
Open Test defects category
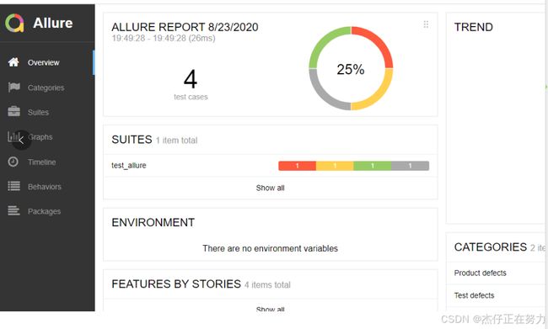click(475, 295)
